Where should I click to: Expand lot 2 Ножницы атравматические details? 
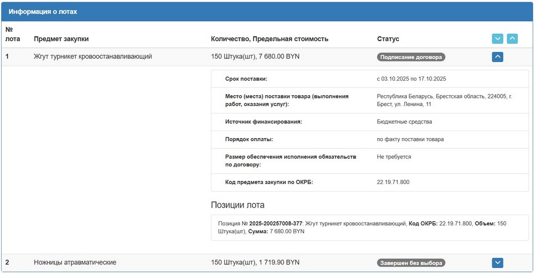point(498,263)
